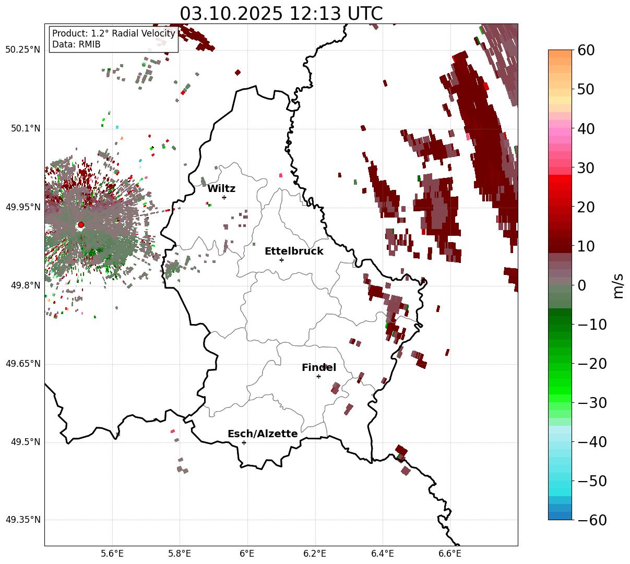The image size is (630, 564).
Task: Click the −60 tick on the colorbar
Action: tap(591, 520)
